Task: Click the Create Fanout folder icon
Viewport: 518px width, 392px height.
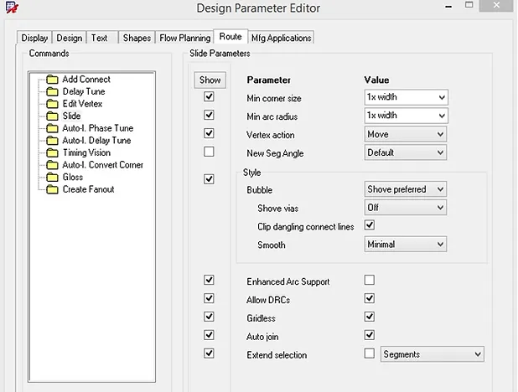Action: (52, 189)
